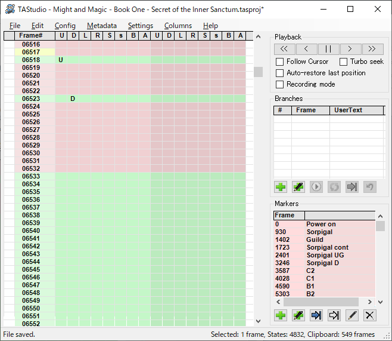Open the Config menu

[65, 26]
